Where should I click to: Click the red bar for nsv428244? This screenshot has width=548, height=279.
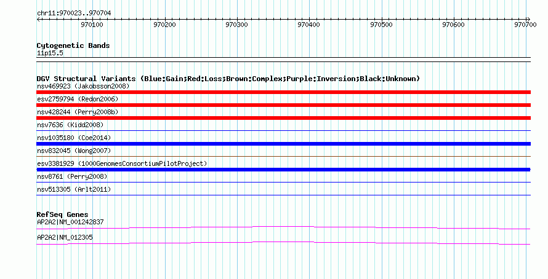(x=283, y=118)
